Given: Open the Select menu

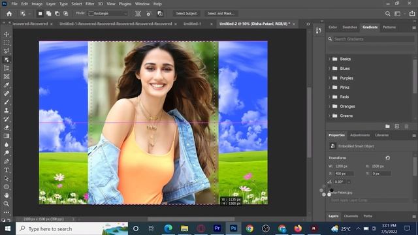Looking at the screenshot, I should 76,4.
